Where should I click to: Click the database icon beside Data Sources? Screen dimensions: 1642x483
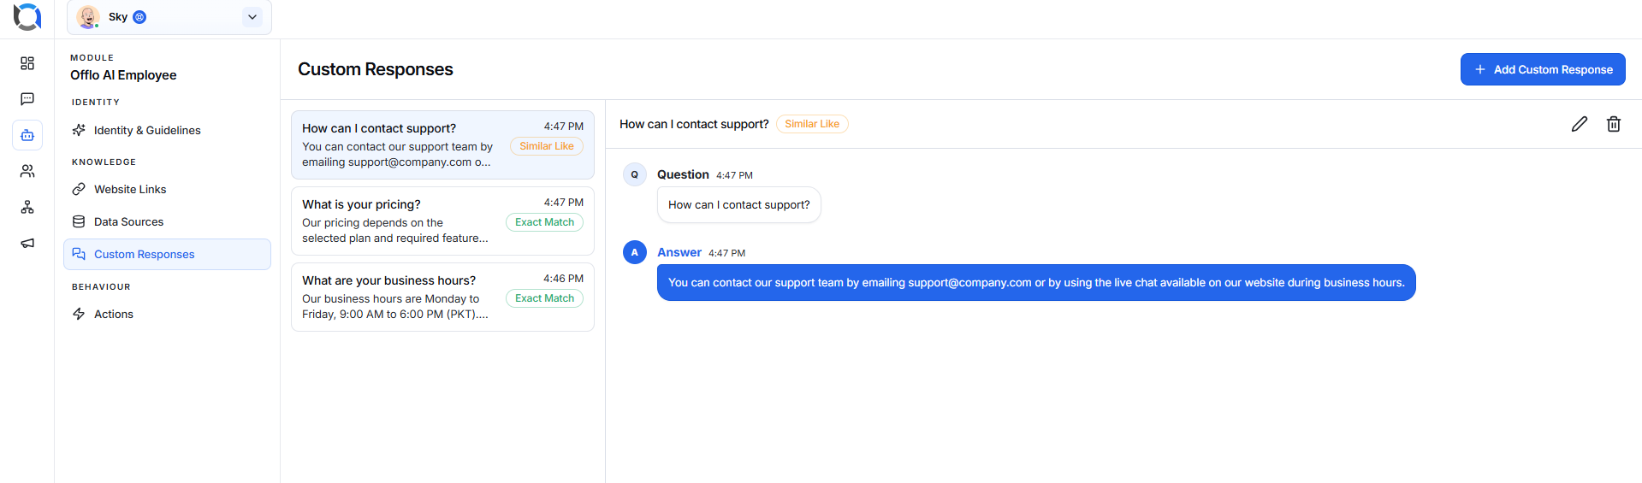(79, 221)
